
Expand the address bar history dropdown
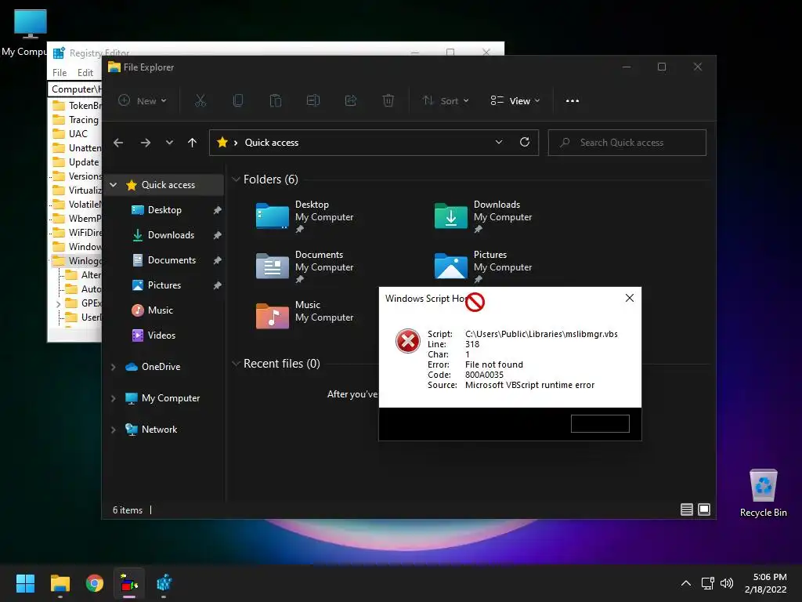pos(499,143)
